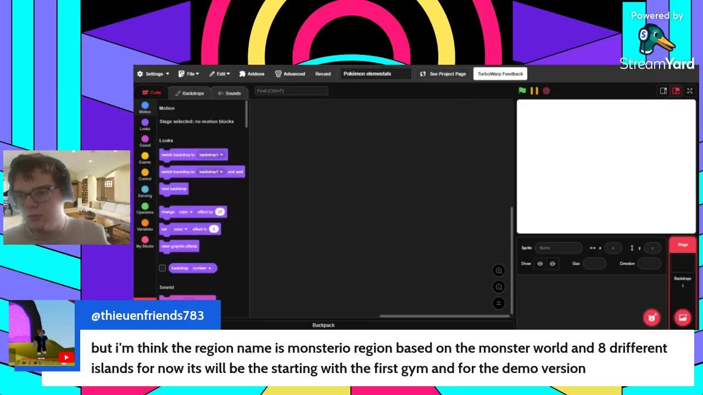Screen dimensions: 703x395
Task: Zoom out the code workspace
Action: coord(499,287)
